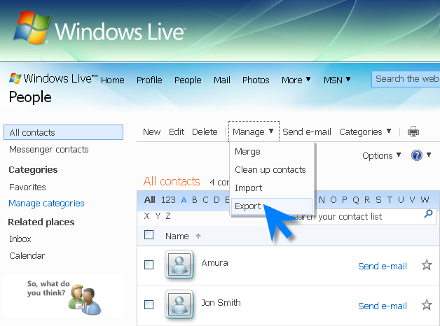Check the box for contact Amura
440x326 pixels.
(149, 264)
